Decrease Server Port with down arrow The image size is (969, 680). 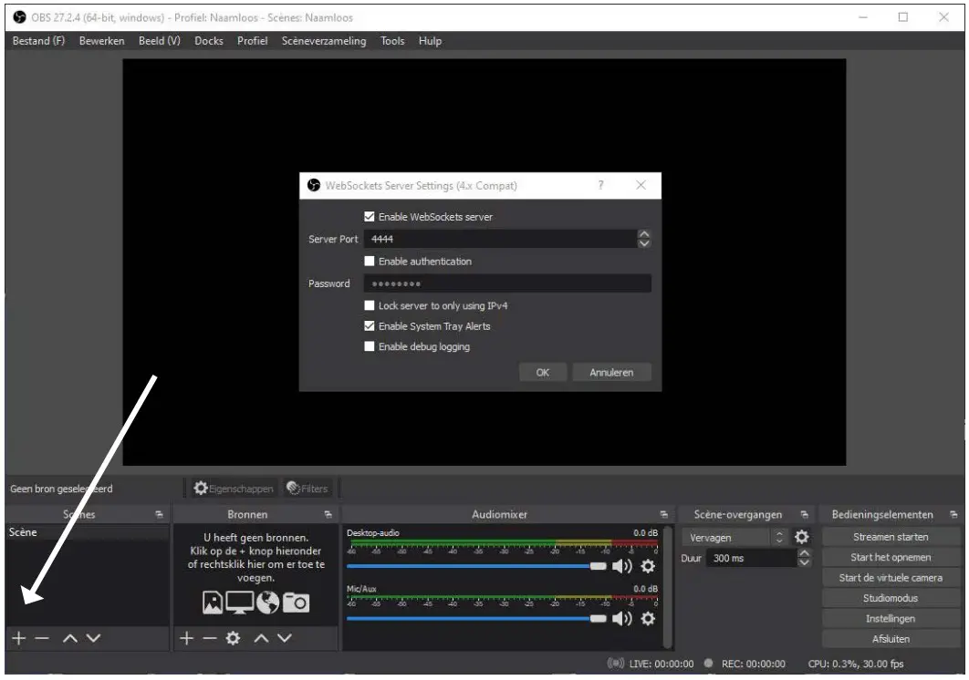(644, 243)
